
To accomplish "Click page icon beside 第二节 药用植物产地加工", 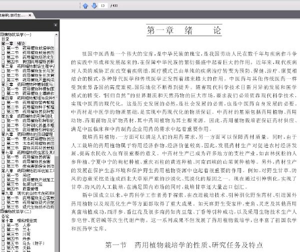I will click(3, 180).
